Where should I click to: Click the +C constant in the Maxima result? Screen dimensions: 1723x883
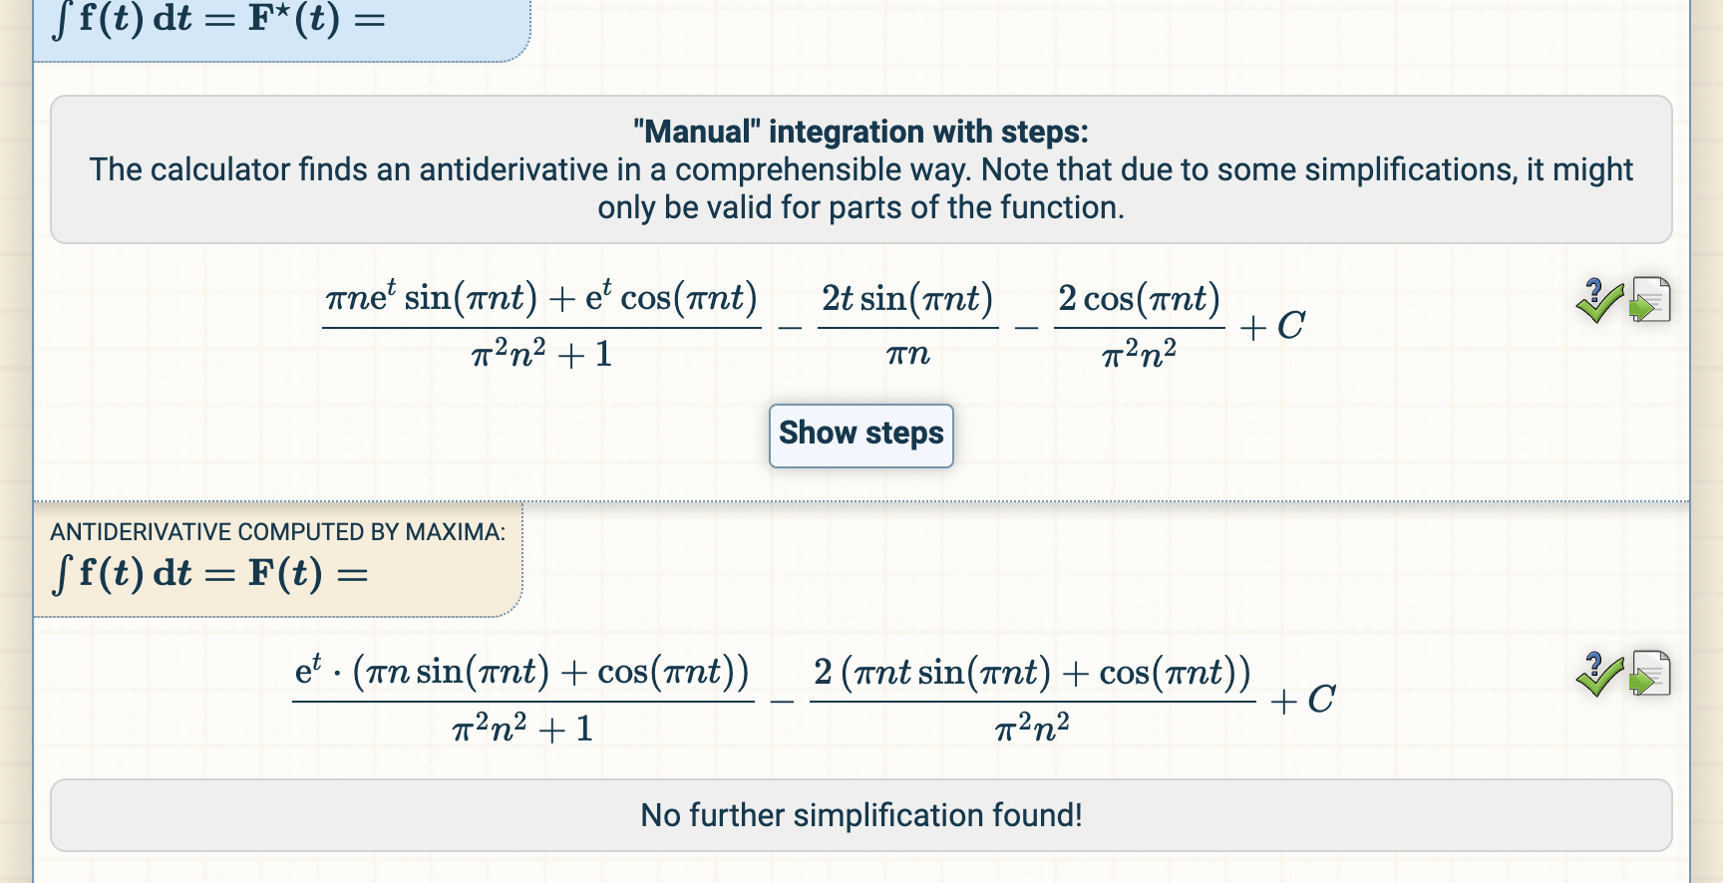1302,701
